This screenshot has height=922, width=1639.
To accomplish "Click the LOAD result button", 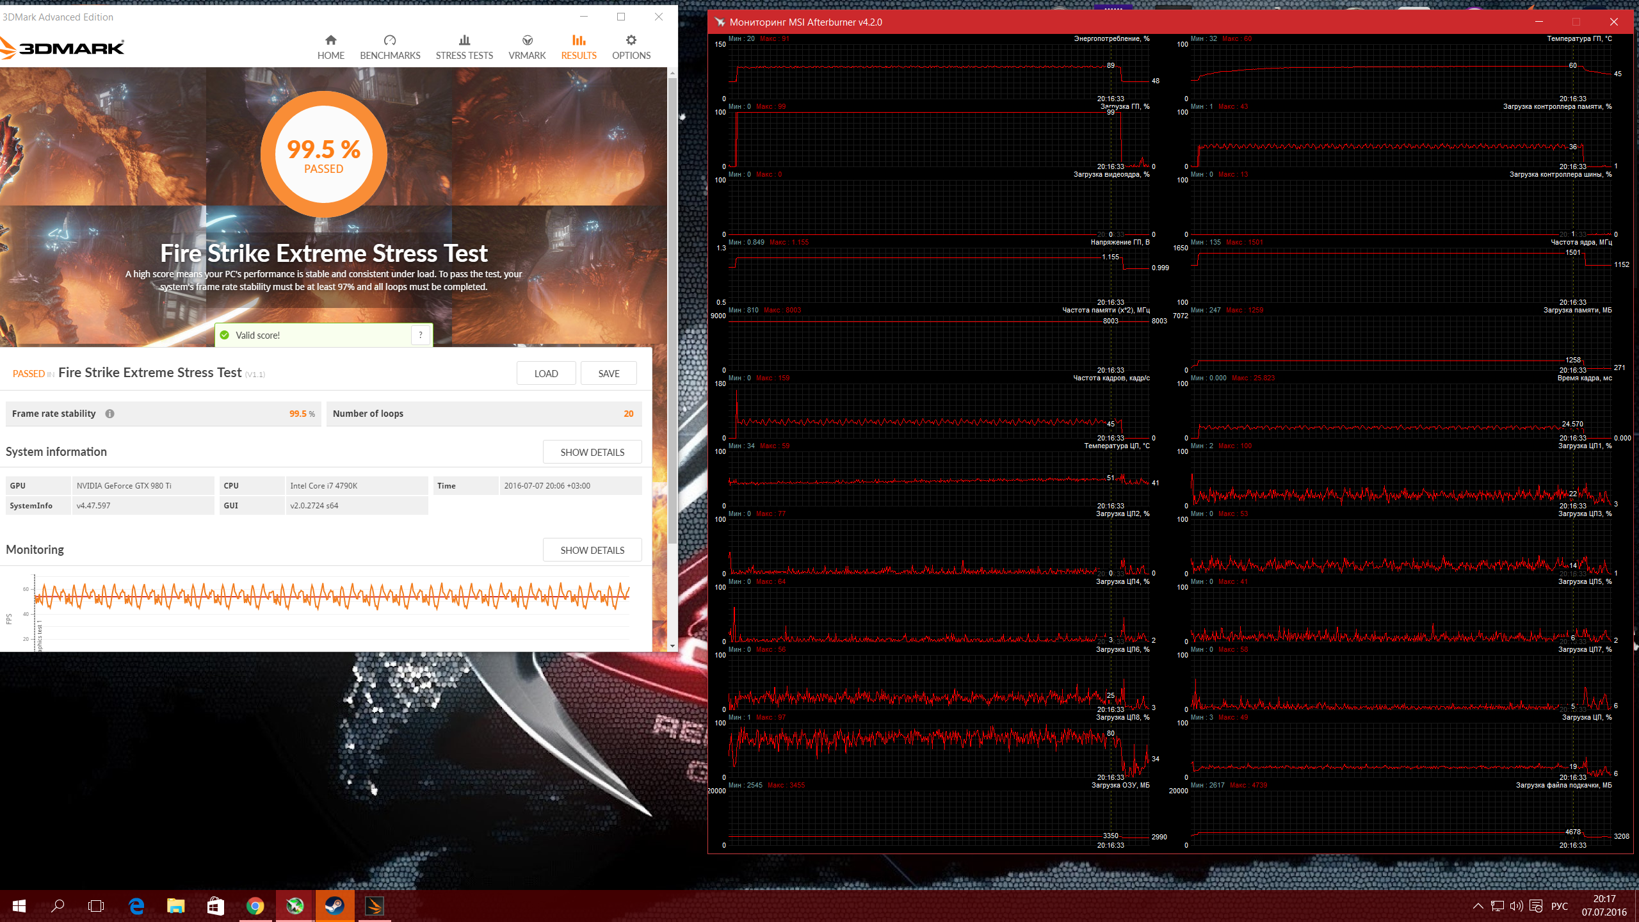I will click(546, 373).
